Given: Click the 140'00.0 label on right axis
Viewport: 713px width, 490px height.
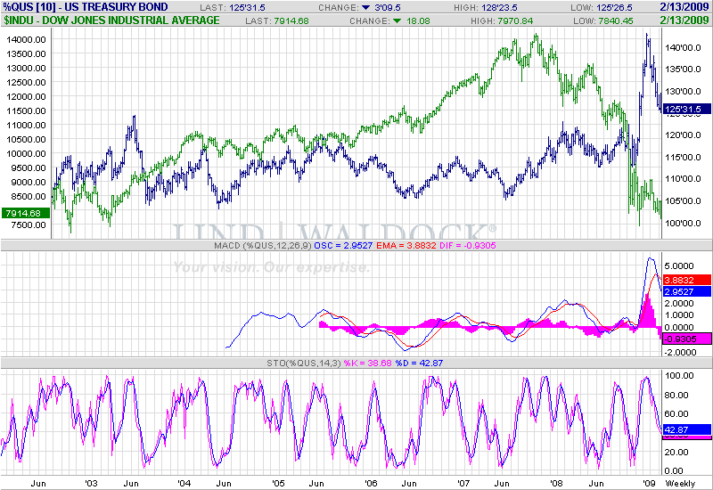Looking at the screenshot, I should pos(683,48).
